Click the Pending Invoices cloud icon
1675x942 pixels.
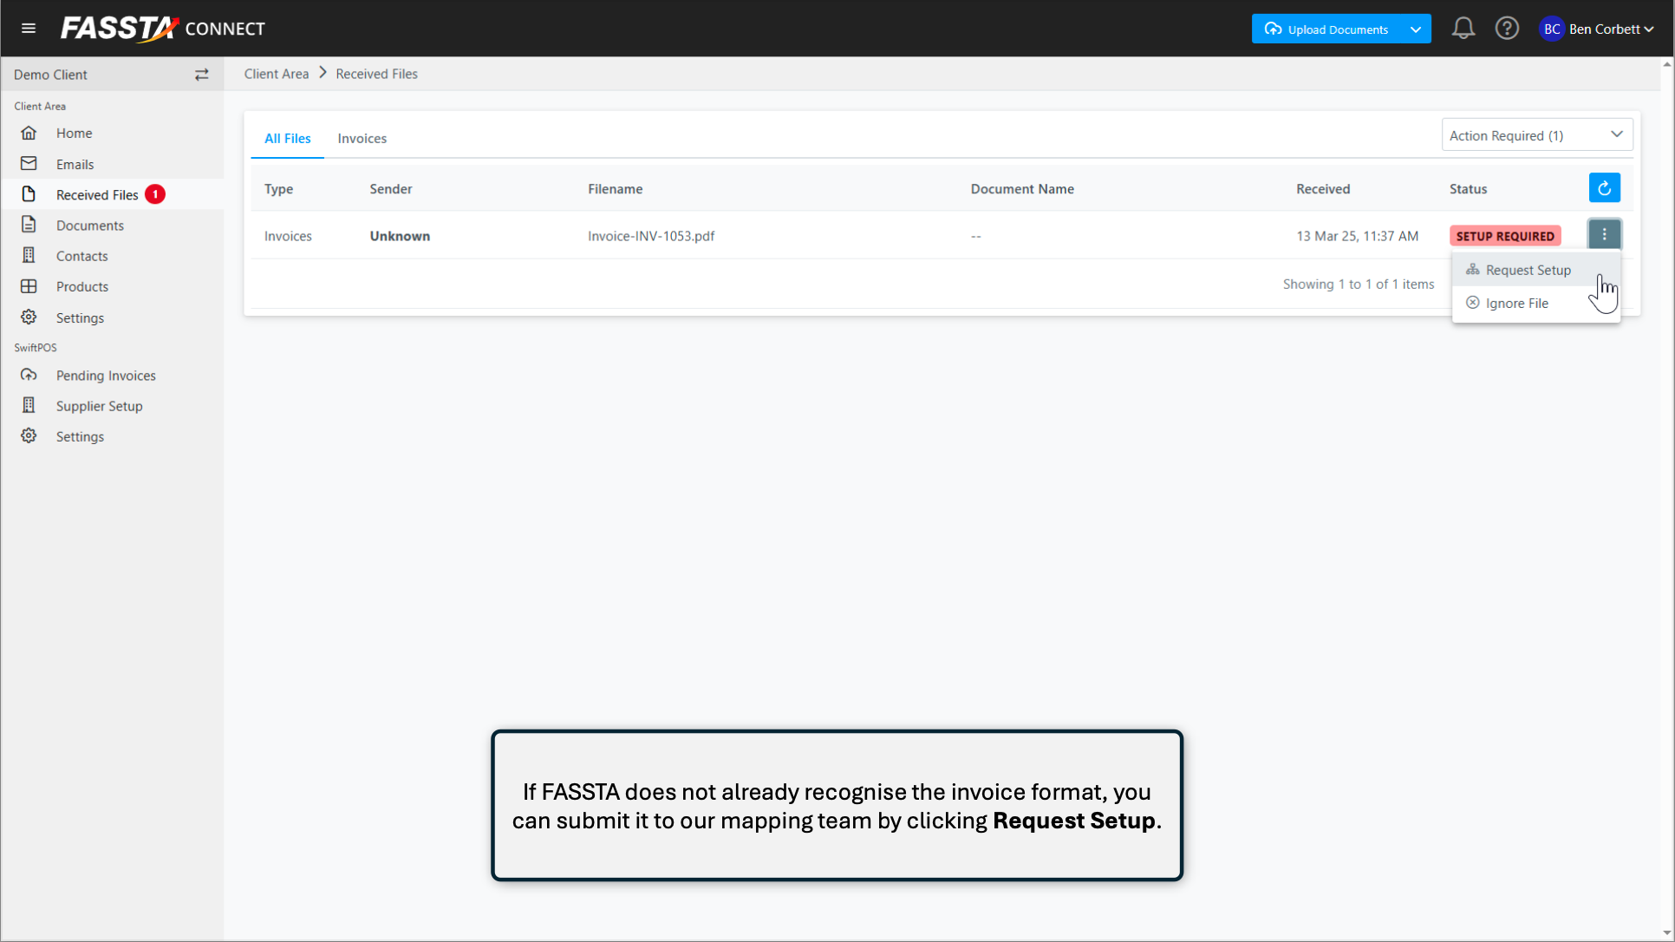29,375
